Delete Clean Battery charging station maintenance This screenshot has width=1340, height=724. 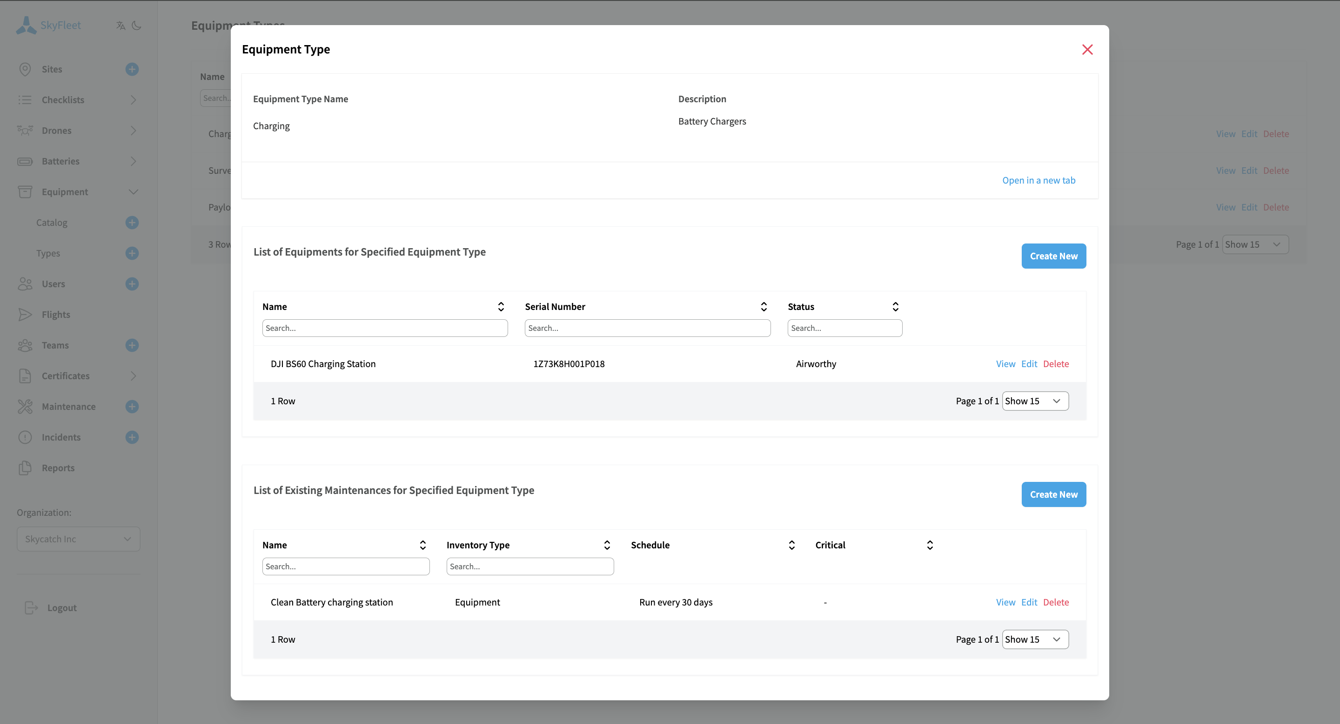click(1056, 602)
